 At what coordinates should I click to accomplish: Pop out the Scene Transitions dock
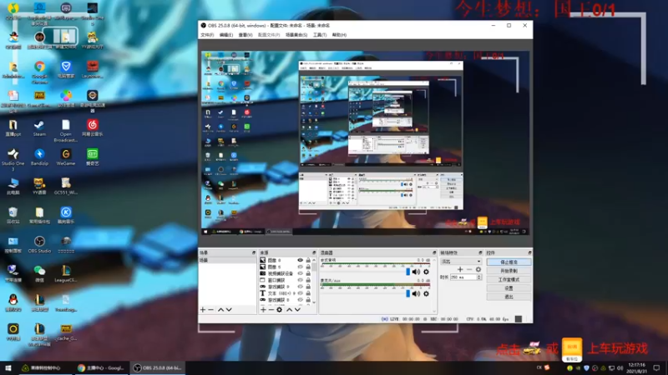480,252
